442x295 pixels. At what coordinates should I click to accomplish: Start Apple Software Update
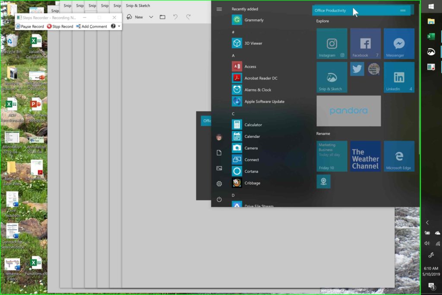click(x=258, y=102)
